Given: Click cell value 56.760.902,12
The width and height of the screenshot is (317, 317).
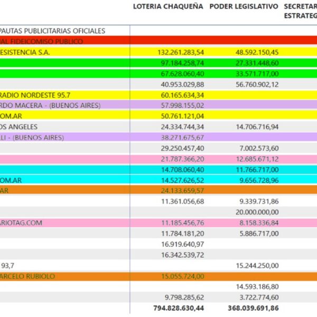Looking at the screenshot, I should coord(257,85).
